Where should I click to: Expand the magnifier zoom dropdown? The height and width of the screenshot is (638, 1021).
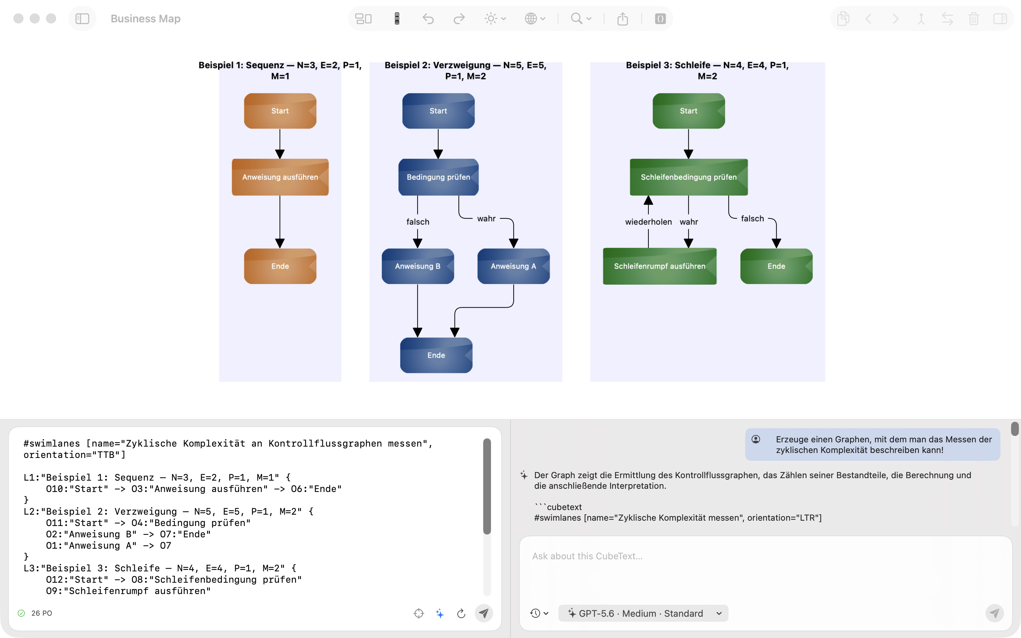pos(581,18)
